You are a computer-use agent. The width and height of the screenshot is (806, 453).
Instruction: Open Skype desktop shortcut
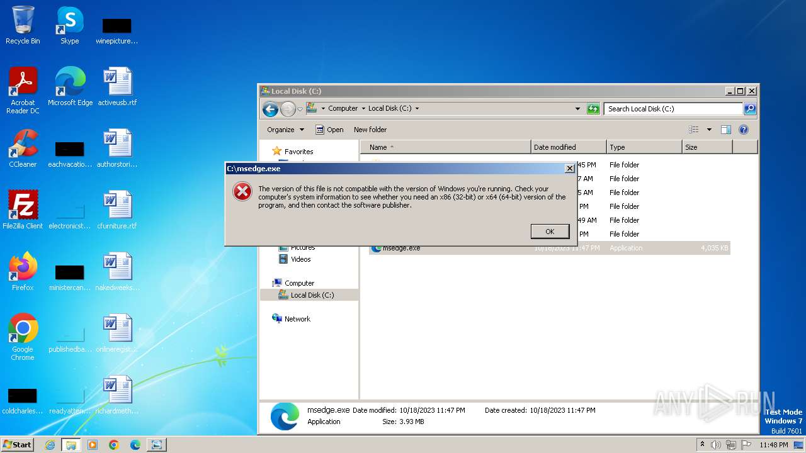coord(69,26)
